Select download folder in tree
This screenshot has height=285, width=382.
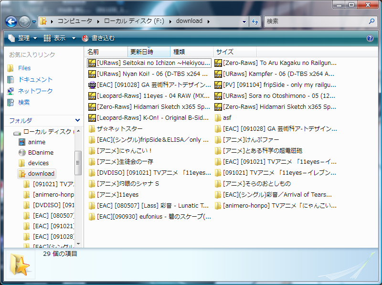(37, 174)
